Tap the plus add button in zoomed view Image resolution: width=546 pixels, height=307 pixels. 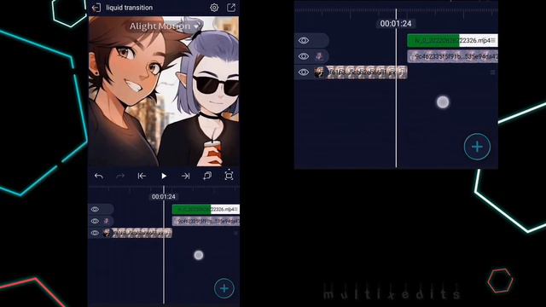tap(477, 147)
